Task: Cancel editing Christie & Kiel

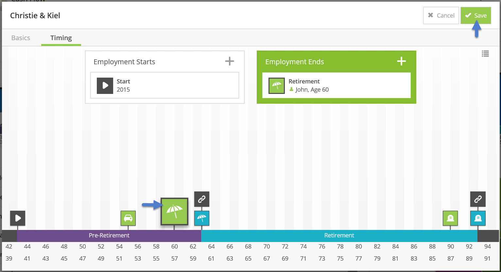Action: pos(441,15)
